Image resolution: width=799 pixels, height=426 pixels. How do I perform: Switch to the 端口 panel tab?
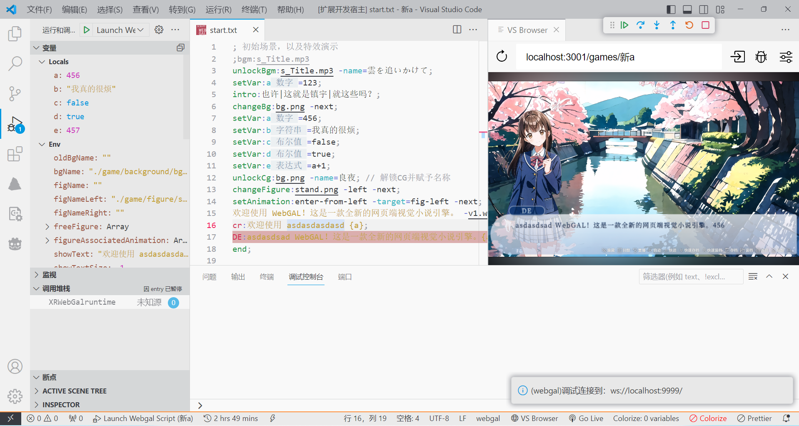click(345, 277)
